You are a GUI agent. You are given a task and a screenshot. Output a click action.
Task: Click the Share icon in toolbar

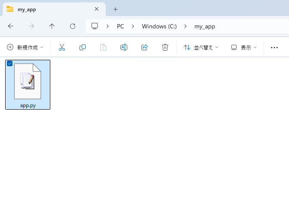click(x=144, y=47)
